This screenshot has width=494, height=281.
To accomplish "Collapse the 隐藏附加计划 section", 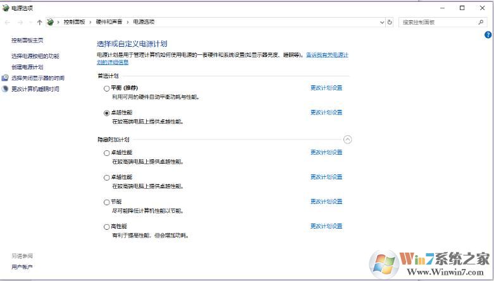I will tap(347, 140).
